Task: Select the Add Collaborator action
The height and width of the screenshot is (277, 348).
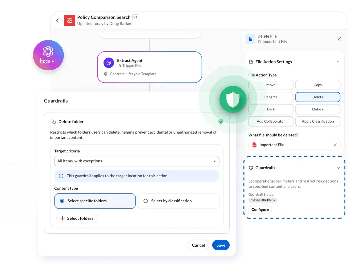Action: point(271,121)
